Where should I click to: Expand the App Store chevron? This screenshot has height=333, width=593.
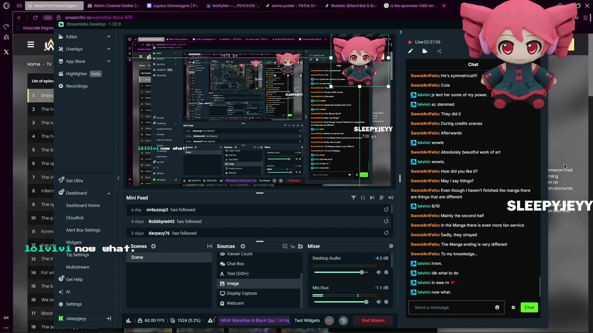pos(108,62)
